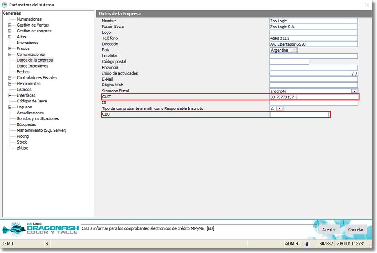Select Mantenimiento (SQL Server) entry
The width and height of the screenshot is (377, 253).
coord(41,130)
